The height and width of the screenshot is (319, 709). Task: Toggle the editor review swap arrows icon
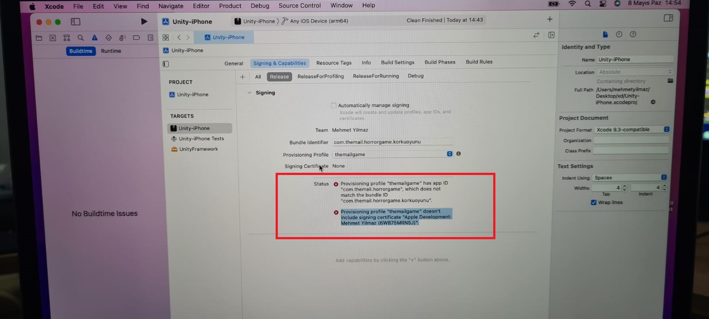coord(536,35)
